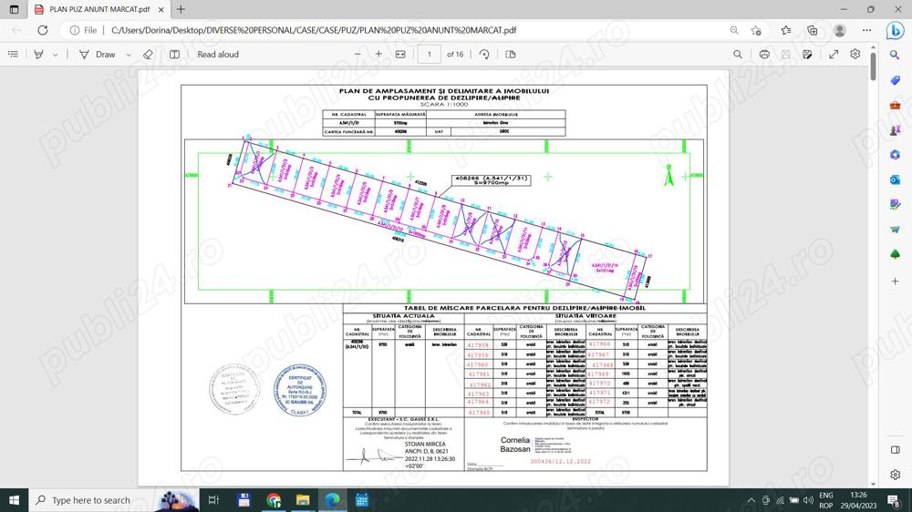Toggle the Page view layout button
912x512 pixels.
click(511, 55)
